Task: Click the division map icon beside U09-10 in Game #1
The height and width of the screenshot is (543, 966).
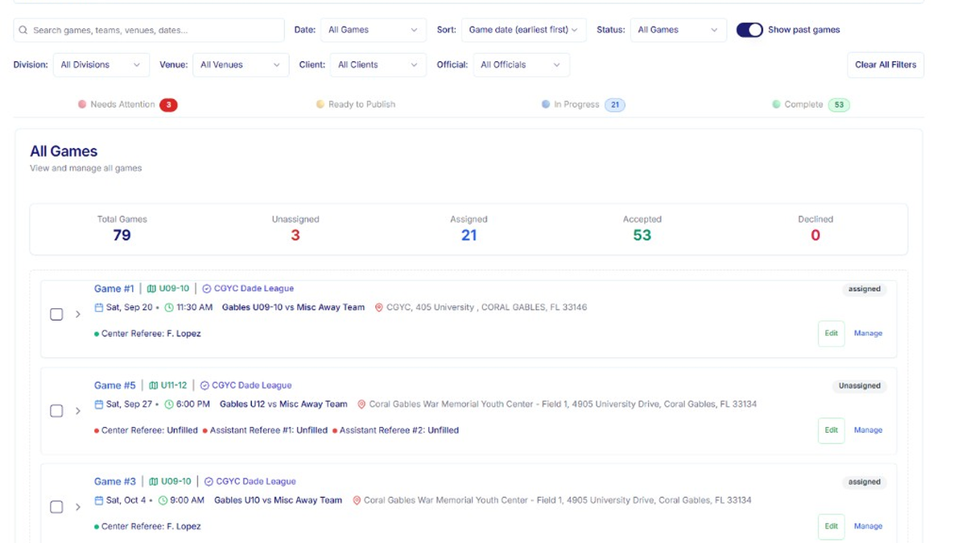Action: point(152,289)
